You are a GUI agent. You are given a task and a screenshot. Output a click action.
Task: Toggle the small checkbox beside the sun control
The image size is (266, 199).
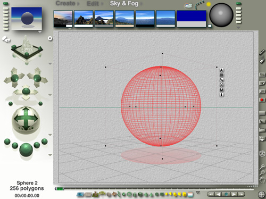click(x=210, y=26)
